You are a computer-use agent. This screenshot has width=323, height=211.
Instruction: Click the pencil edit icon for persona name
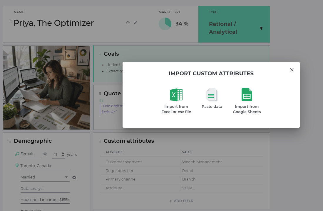[x=135, y=23]
